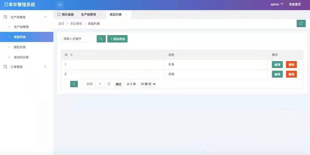The width and height of the screenshot is (310, 155).
Task: Click 删除 for the 涂装 row
Action: (291, 74)
